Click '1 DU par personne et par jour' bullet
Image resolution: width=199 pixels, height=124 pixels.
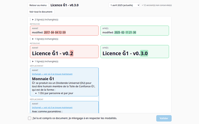(56, 93)
